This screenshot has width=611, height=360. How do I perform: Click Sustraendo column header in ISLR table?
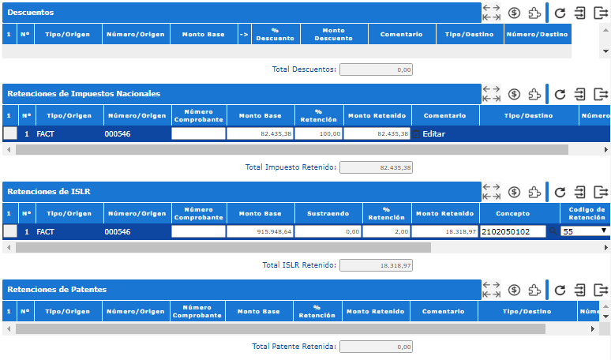[x=328, y=213]
